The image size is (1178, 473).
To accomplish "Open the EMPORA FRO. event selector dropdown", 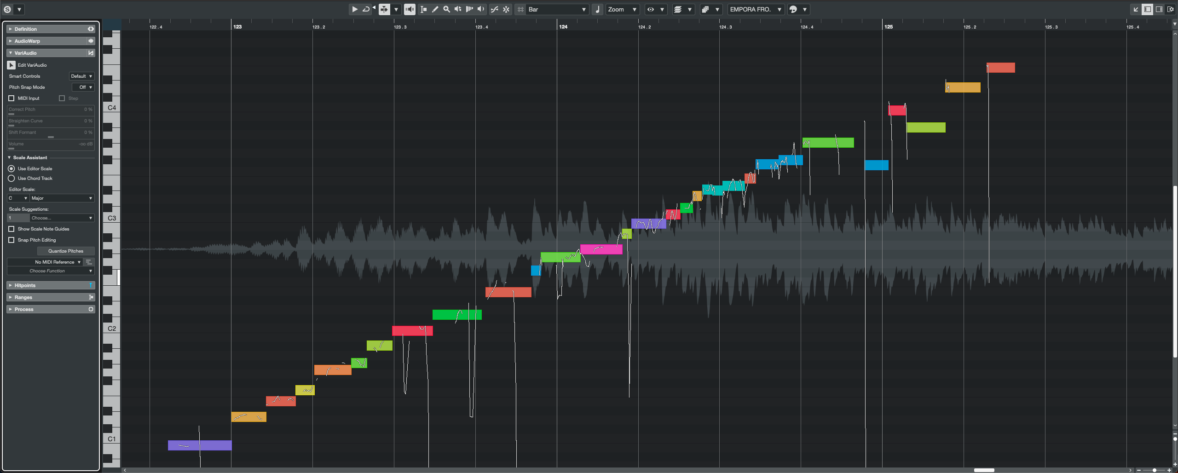I will tap(756, 9).
